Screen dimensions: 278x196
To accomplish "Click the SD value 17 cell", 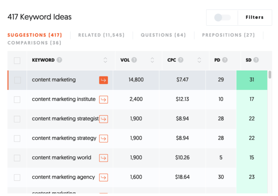I will point(252,99).
